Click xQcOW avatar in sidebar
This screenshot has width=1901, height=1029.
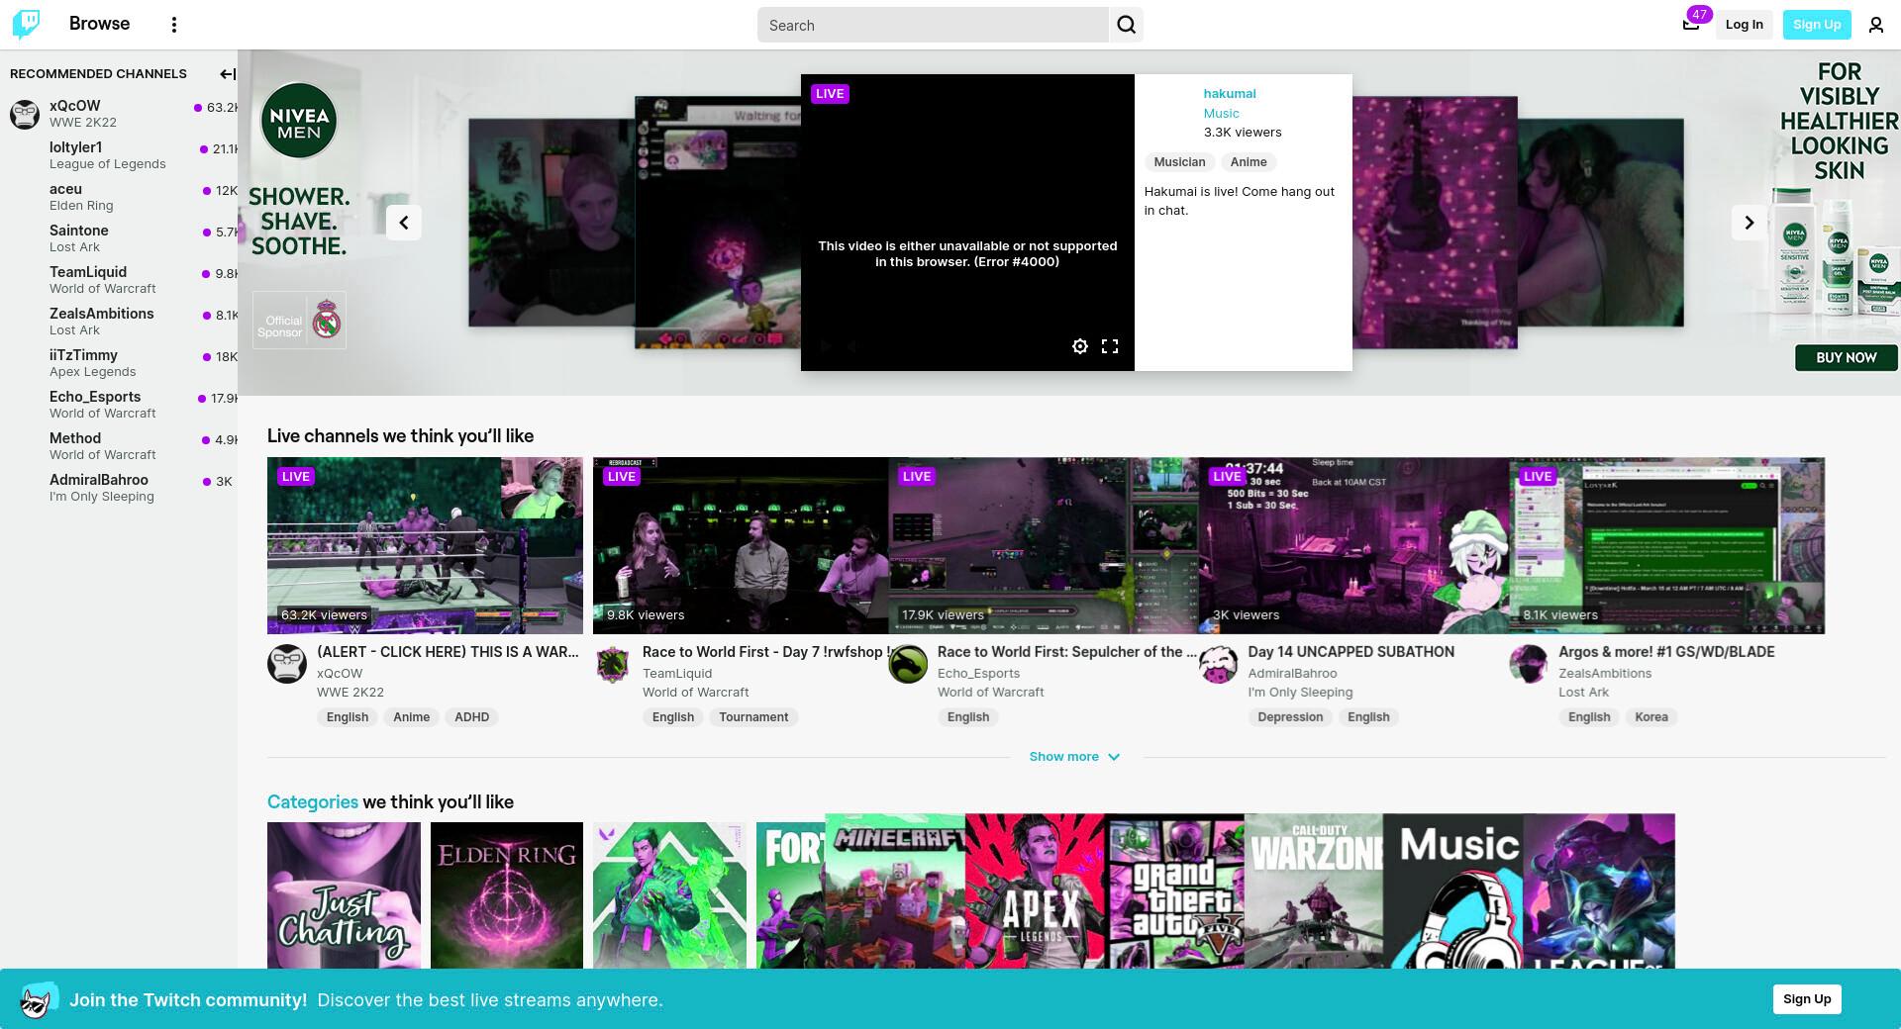click(25, 114)
